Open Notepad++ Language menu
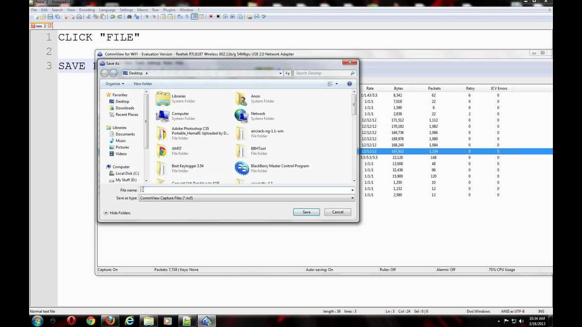 click(107, 10)
